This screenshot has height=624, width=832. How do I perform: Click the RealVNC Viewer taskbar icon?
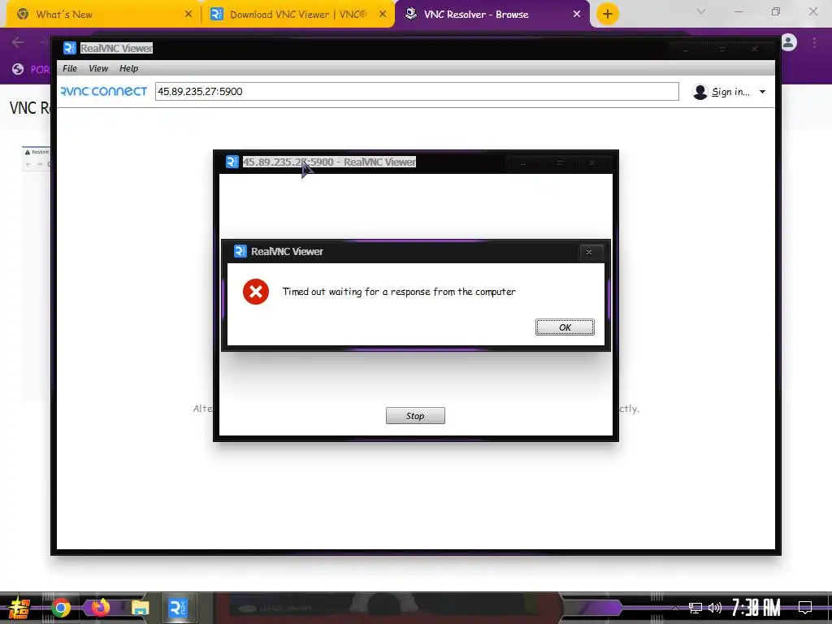click(178, 608)
